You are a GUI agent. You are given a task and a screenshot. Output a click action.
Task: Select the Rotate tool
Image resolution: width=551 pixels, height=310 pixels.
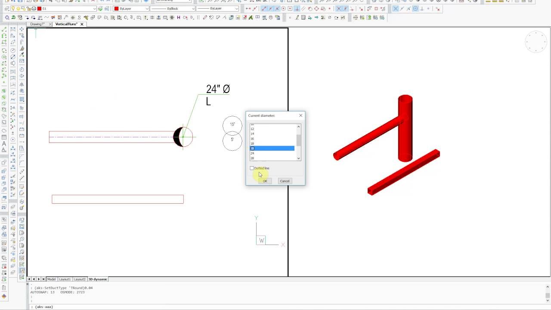coord(22,69)
